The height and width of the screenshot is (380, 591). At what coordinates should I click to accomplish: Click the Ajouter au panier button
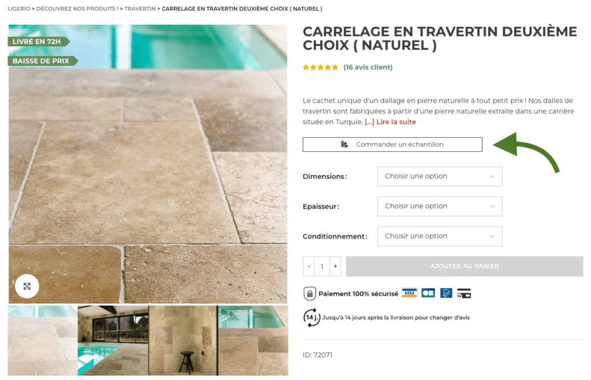[x=465, y=267]
